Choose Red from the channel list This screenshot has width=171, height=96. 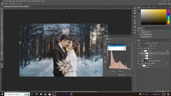(117, 47)
